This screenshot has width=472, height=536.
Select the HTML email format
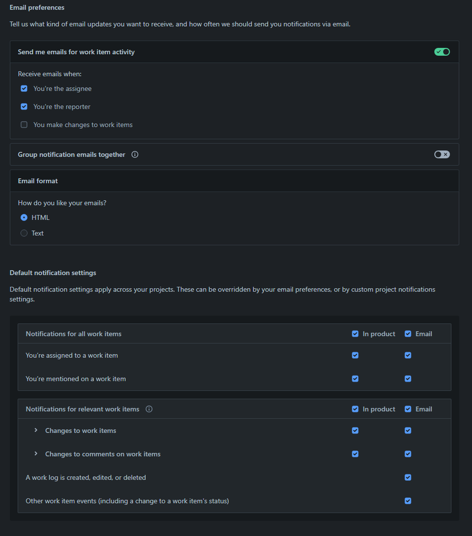pos(24,218)
